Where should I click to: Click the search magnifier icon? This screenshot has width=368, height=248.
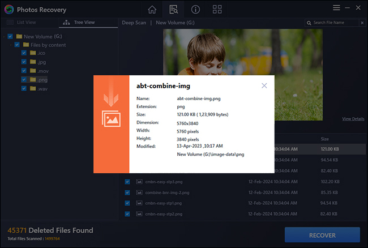tap(309, 23)
